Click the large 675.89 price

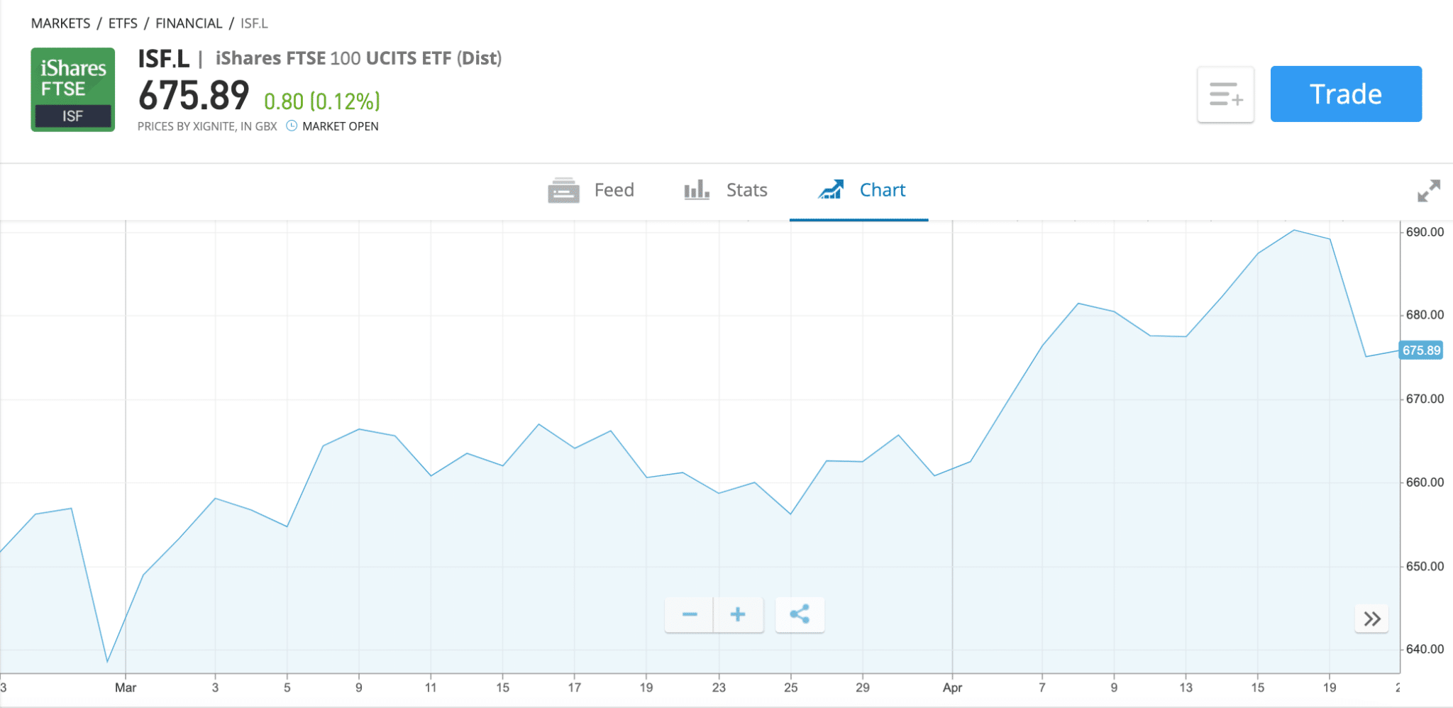pyautogui.click(x=194, y=96)
